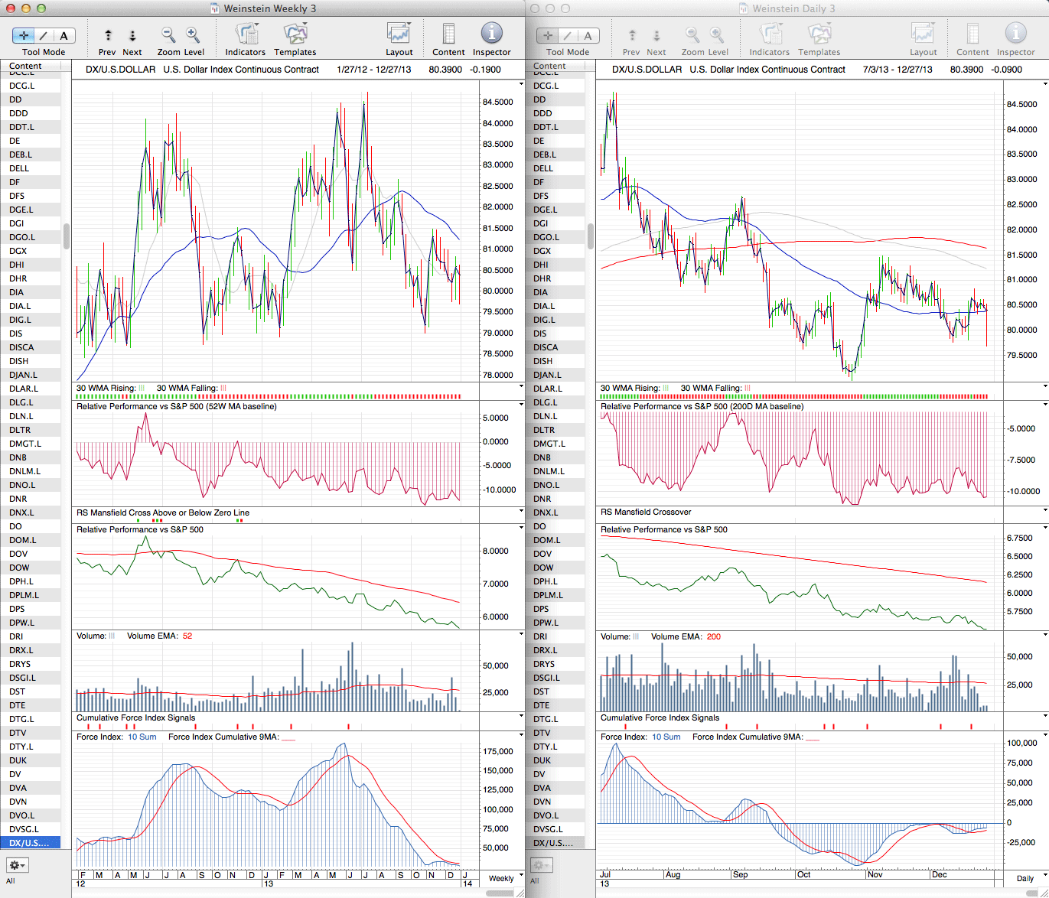Open Indicators in the Weinstein Weekly toolbar
This screenshot has height=898, width=1049.
click(x=246, y=35)
